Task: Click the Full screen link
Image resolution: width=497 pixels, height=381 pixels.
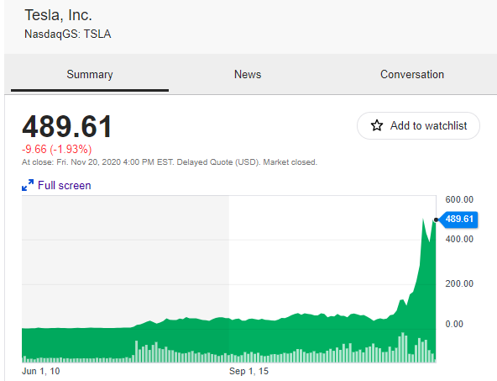Action: (65, 185)
